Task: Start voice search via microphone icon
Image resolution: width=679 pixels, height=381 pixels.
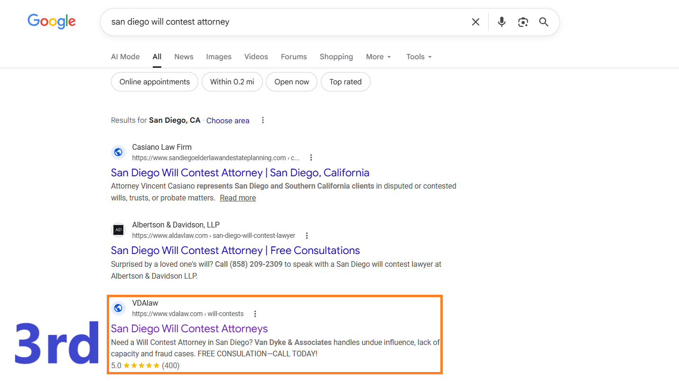Action: [502, 22]
